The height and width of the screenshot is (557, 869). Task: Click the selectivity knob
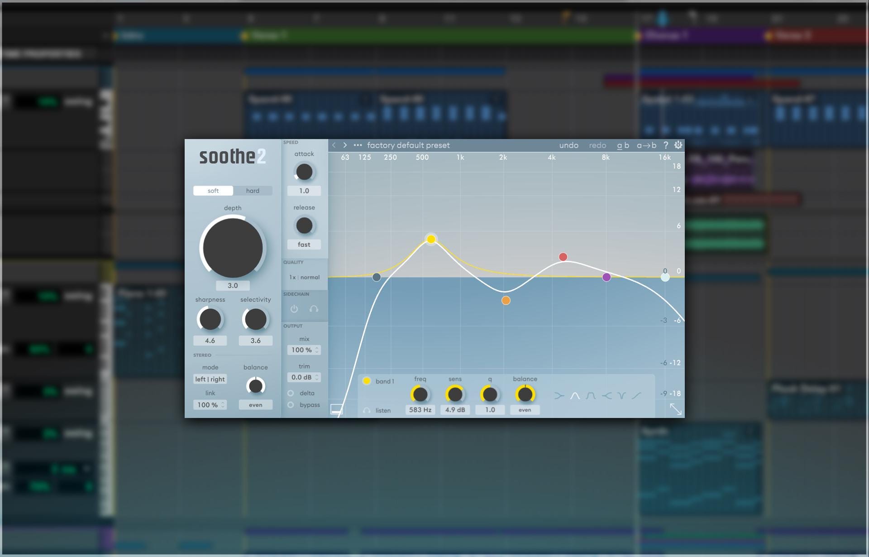coord(255,319)
